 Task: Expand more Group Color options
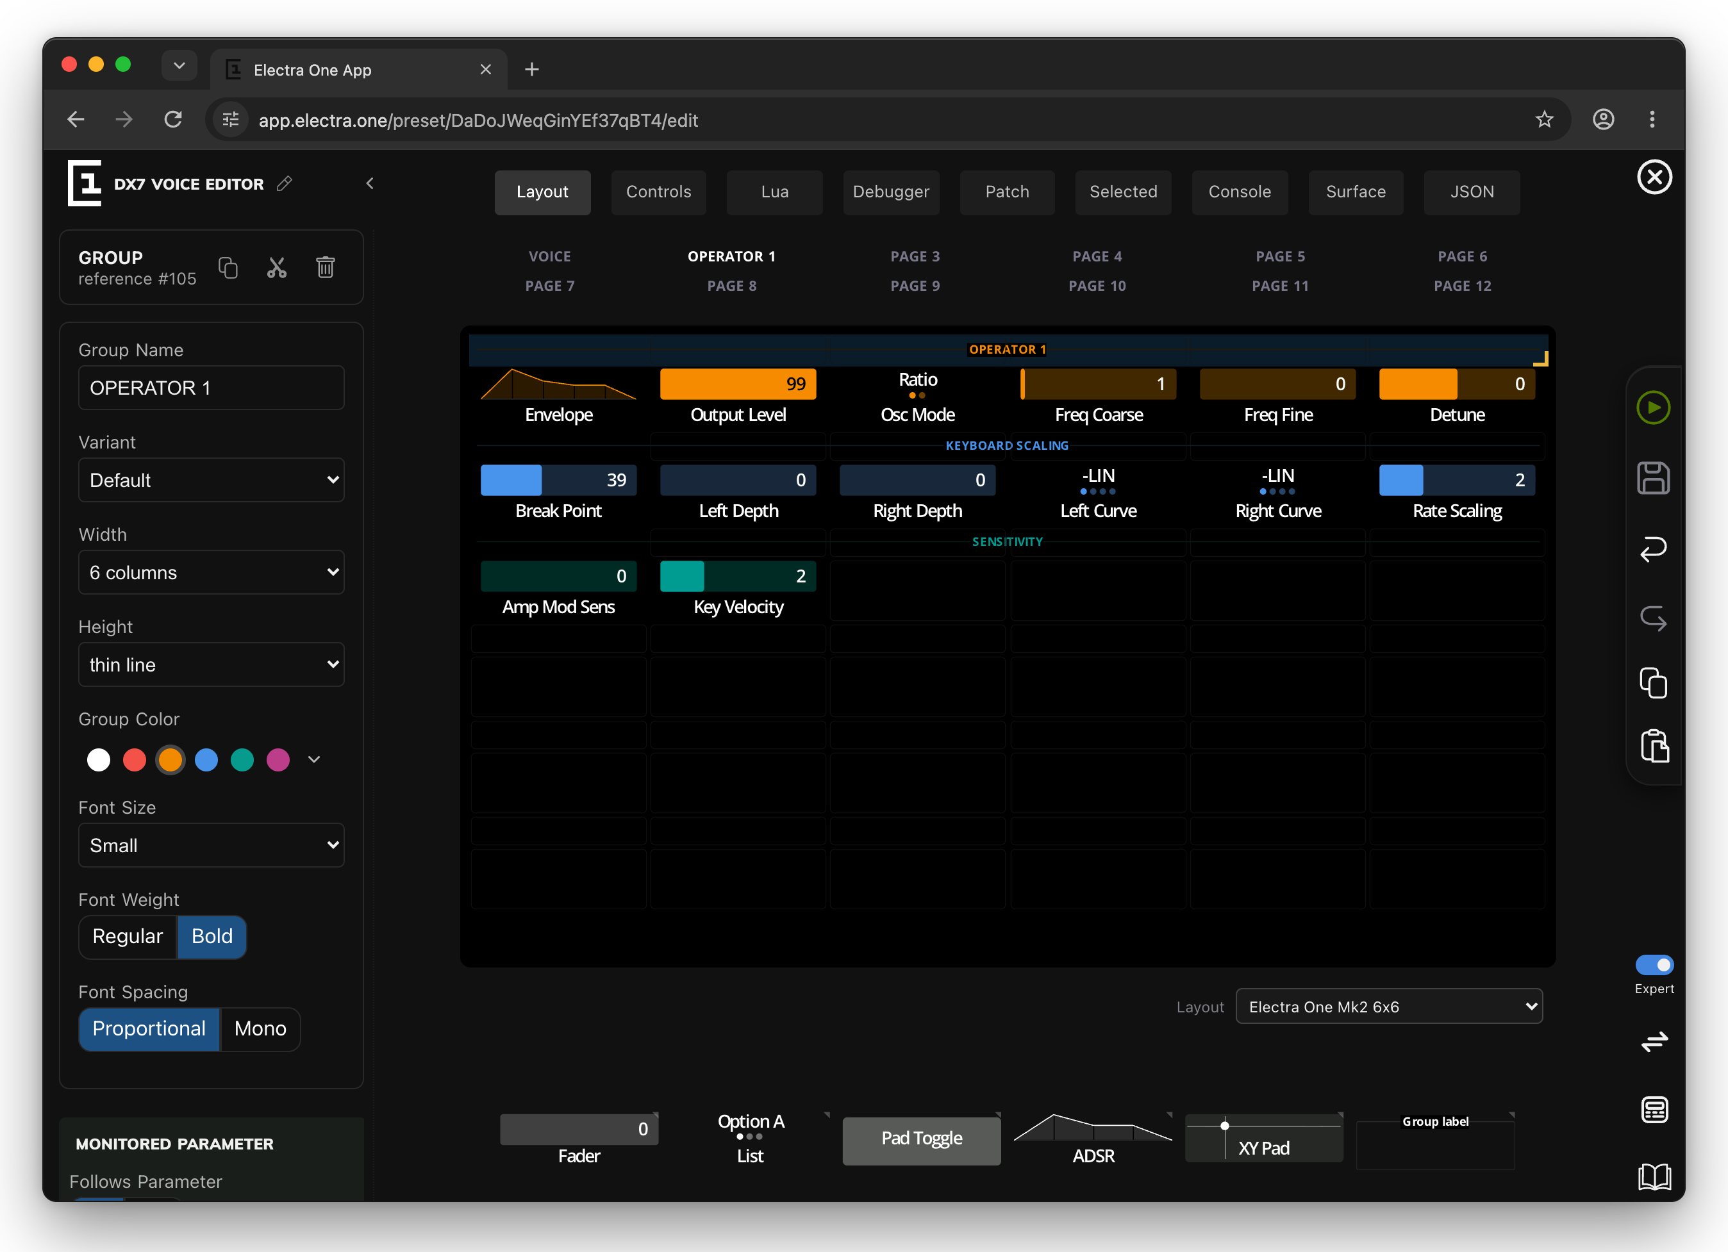click(x=314, y=759)
